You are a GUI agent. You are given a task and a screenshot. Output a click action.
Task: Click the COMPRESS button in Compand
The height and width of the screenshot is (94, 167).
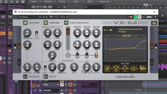(57, 27)
